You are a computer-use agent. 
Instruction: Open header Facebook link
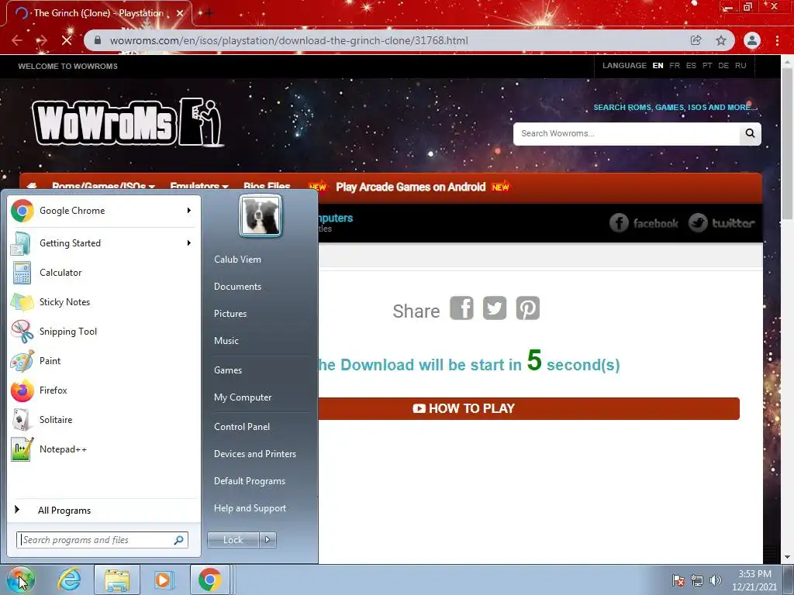tap(644, 222)
